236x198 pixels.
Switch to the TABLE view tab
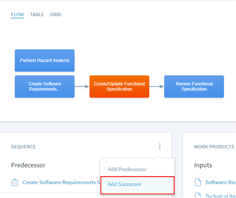click(x=37, y=15)
